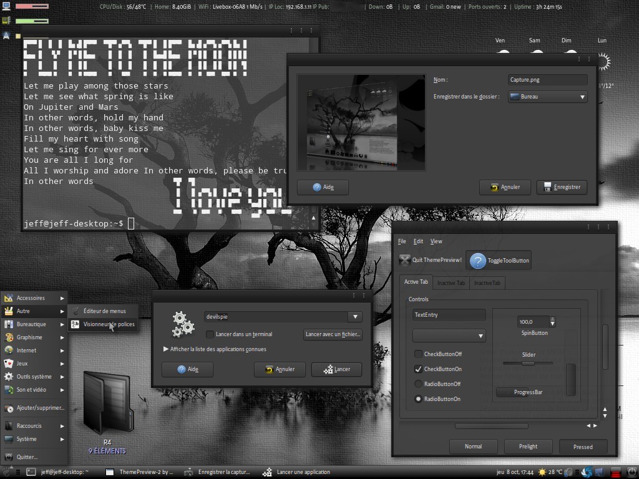The width and height of the screenshot is (639, 479).
Task: Click Lancer avec un fichier button
Action: (x=333, y=334)
